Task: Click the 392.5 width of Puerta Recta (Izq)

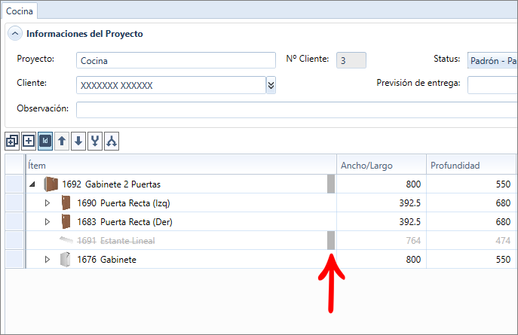Action: (x=409, y=203)
